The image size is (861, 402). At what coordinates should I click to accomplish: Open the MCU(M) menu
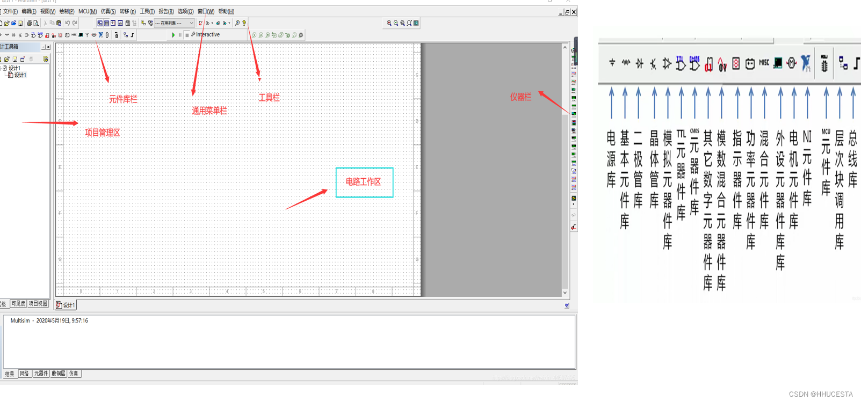88,11
